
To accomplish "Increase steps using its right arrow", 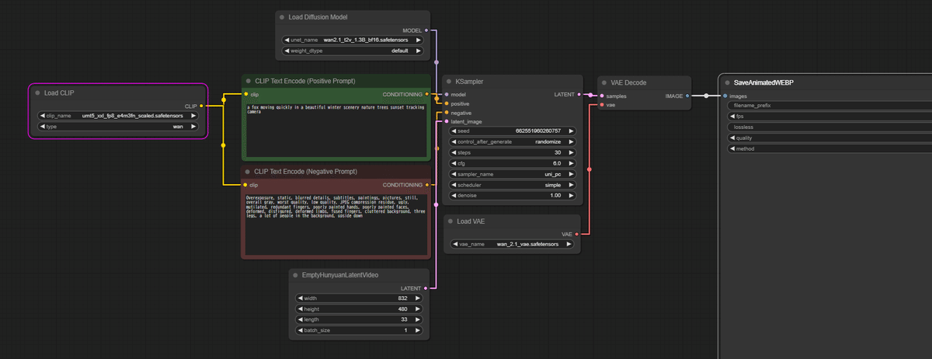I will pos(571,153).
